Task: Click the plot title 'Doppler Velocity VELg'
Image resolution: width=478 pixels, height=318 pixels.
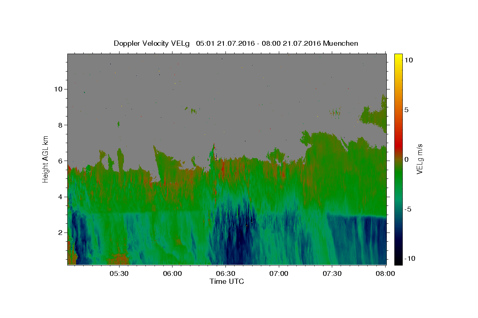Action: [153, 43]
